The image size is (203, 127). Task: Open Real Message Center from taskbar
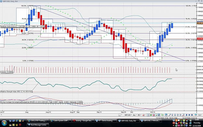pos(38,125)
